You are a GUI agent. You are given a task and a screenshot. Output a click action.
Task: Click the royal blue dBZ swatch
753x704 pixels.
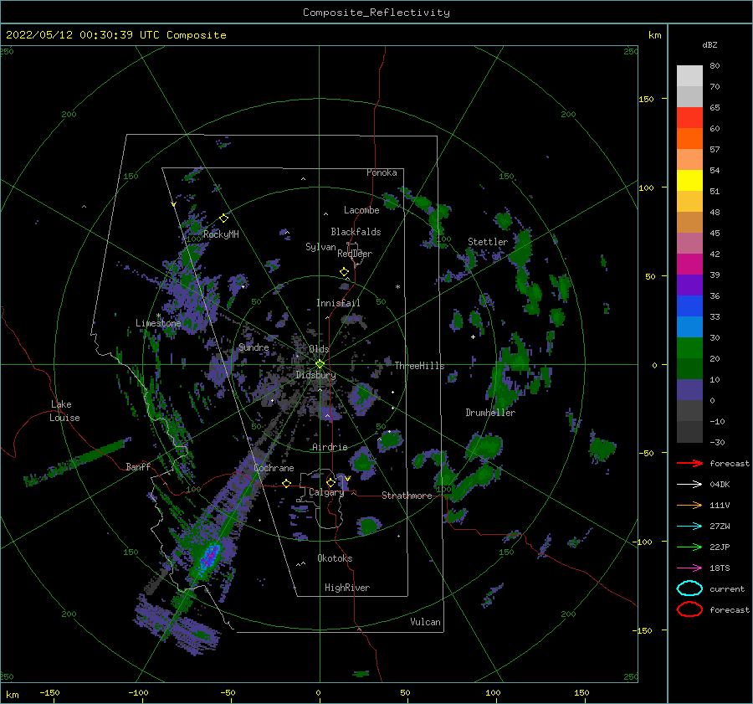tap(689, 306)
